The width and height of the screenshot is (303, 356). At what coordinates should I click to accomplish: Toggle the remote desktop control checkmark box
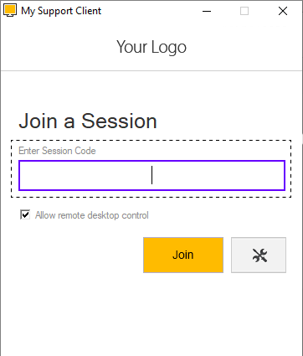[25, 215]
